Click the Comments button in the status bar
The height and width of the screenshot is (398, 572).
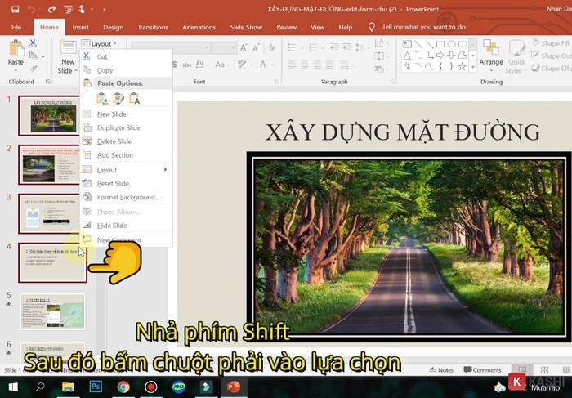coord(482,370)
